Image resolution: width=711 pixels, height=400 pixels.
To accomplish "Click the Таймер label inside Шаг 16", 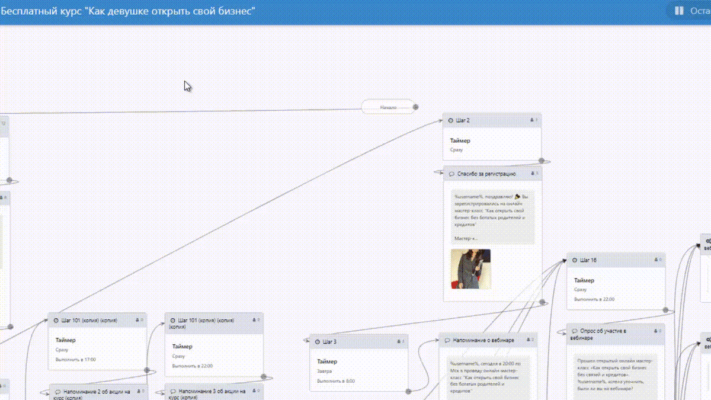I will click(x=584, y=280).
